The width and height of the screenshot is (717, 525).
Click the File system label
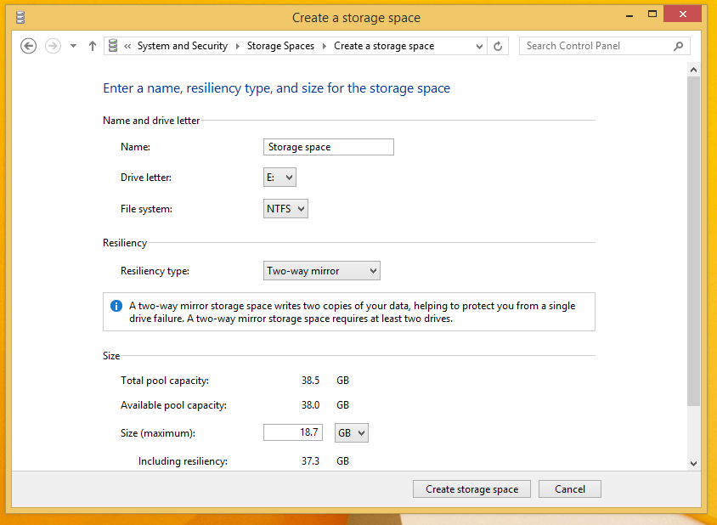146,209
